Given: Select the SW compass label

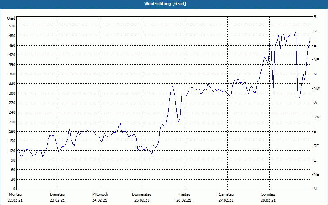Looking at the screenshot, I should click(317, 117).
